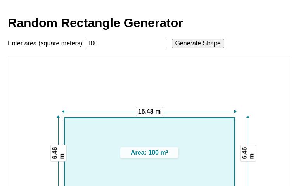Screen dimensions: 298x186
Task: Click the left arrowhead of the width dimension line
Action: tap(63, 112)
